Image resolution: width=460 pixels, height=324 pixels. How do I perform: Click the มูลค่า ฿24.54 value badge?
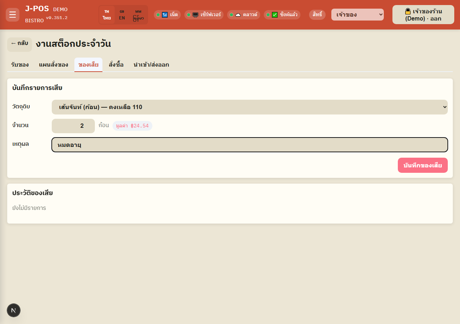pos(132,126)
